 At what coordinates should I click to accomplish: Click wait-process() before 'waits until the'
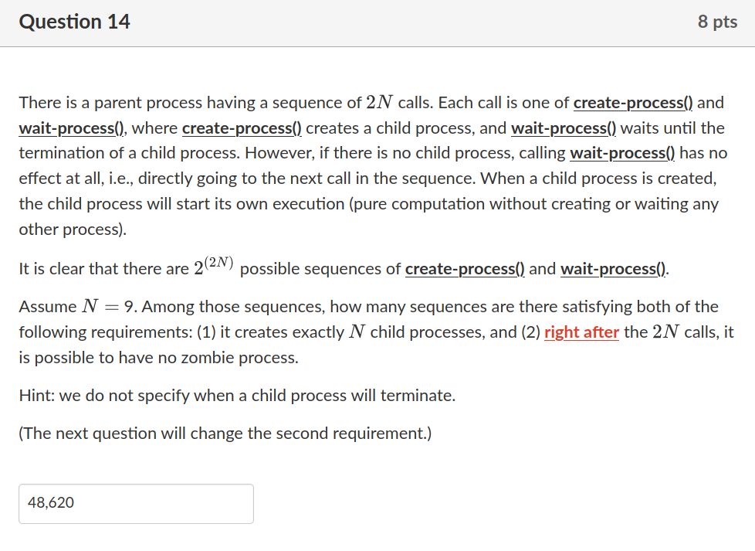tap(564, 128)
